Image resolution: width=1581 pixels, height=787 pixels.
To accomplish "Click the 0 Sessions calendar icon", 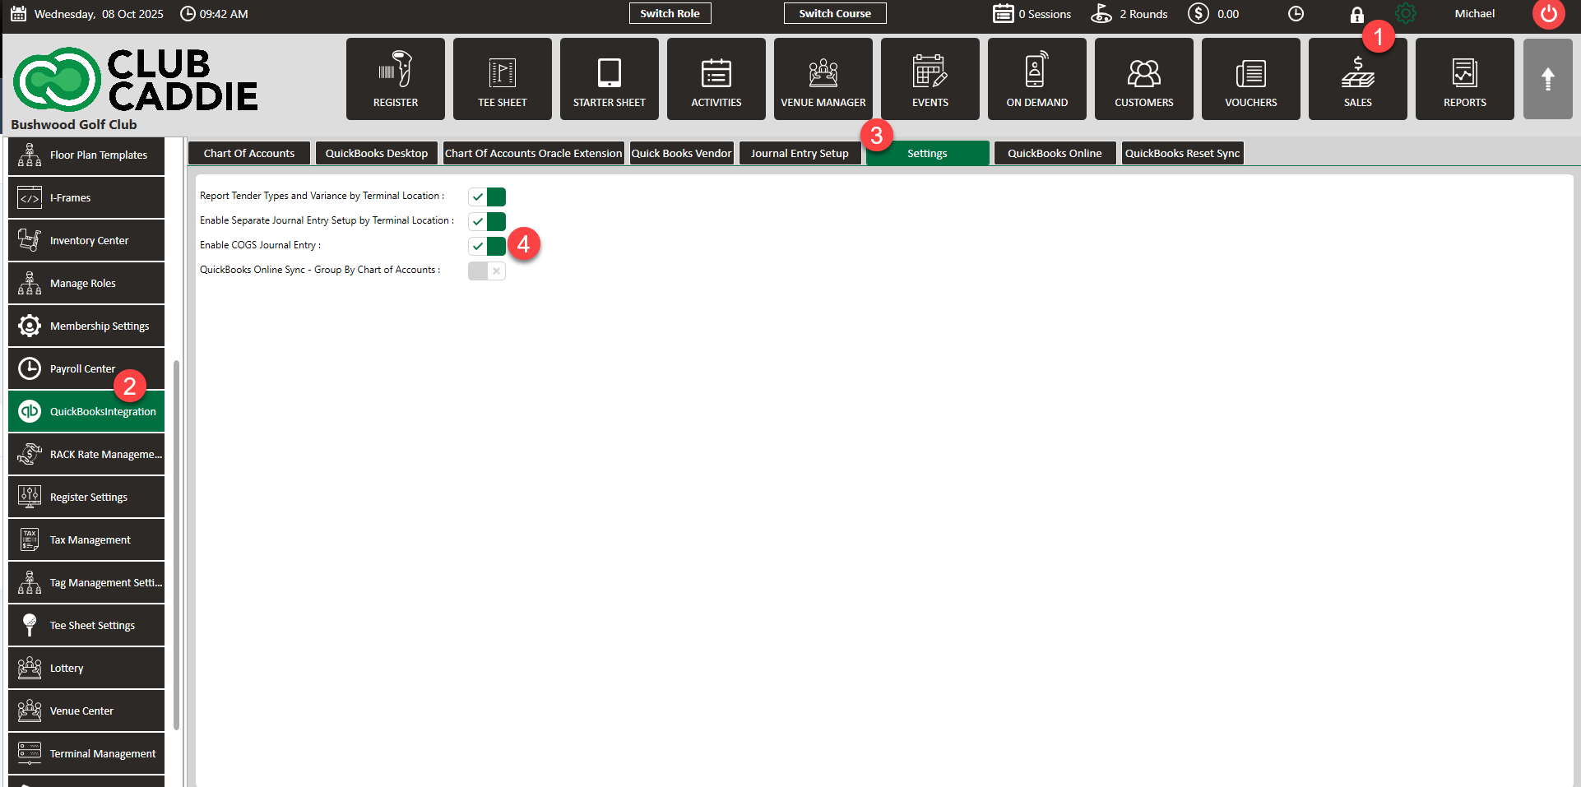I will [1003, 14].
